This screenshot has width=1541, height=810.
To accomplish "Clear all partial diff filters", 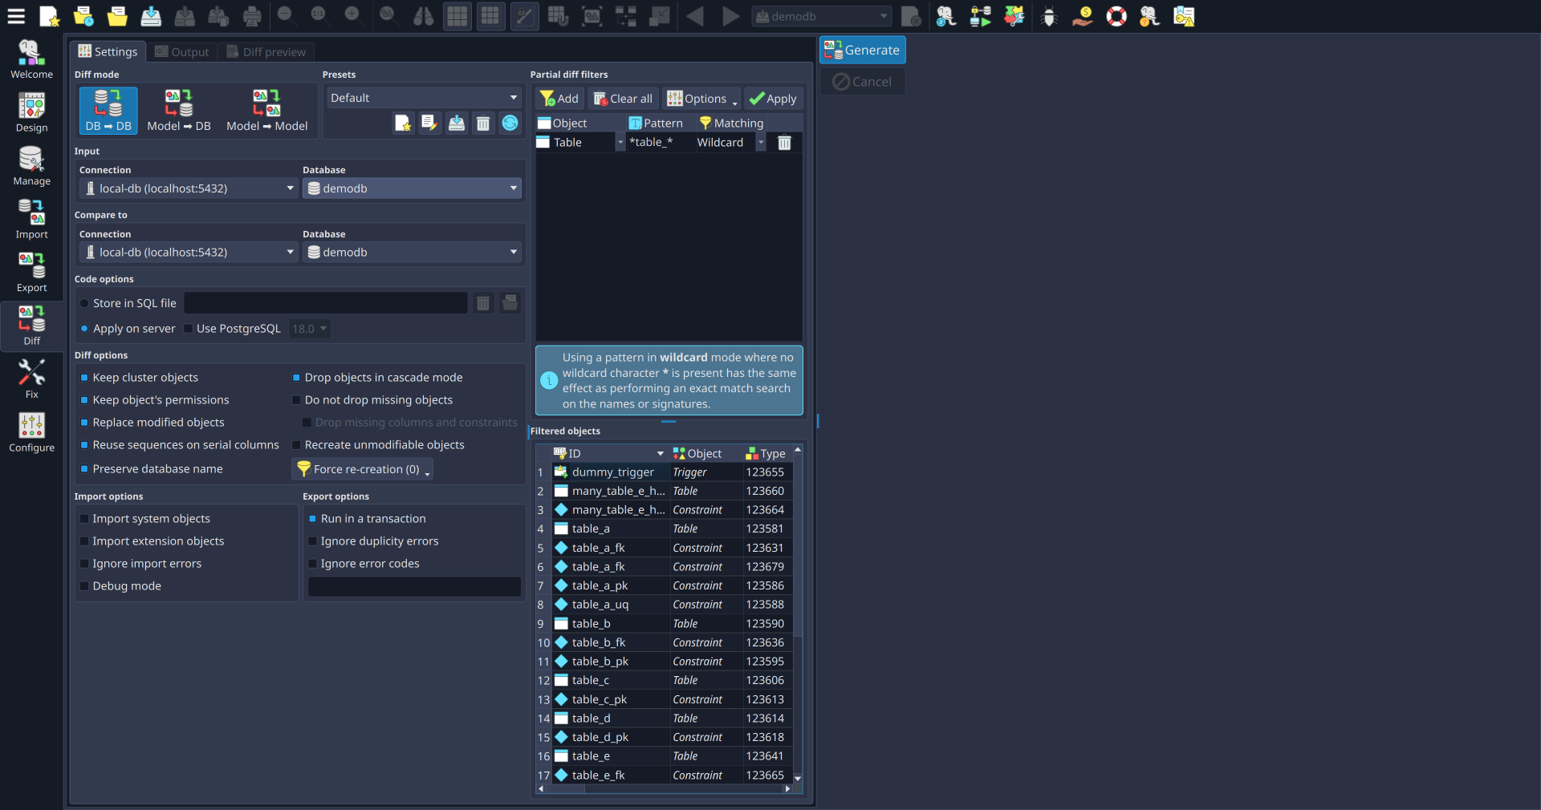I will click(623, 98).
